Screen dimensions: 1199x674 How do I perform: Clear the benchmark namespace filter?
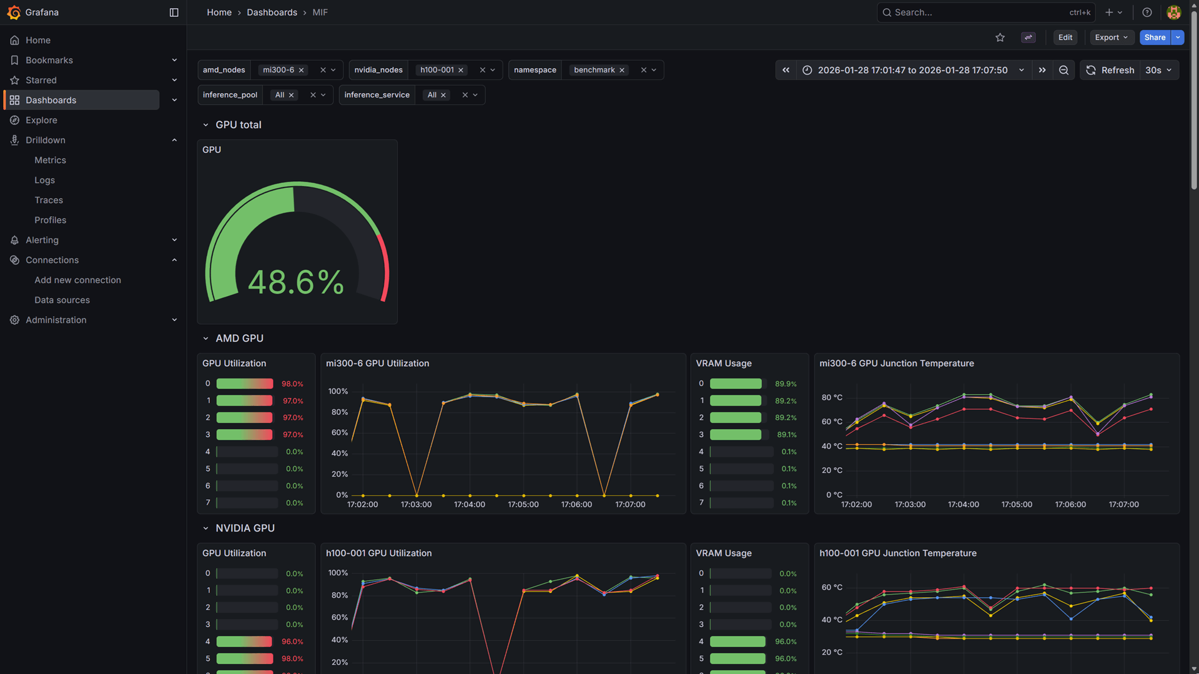coord(622,70)
